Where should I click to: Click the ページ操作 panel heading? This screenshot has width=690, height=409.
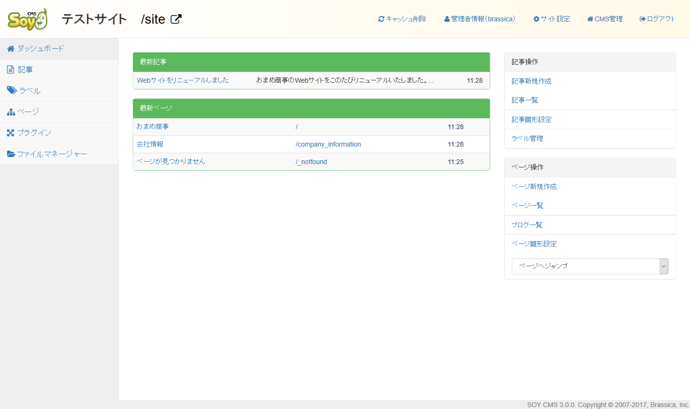coord(590,167)
